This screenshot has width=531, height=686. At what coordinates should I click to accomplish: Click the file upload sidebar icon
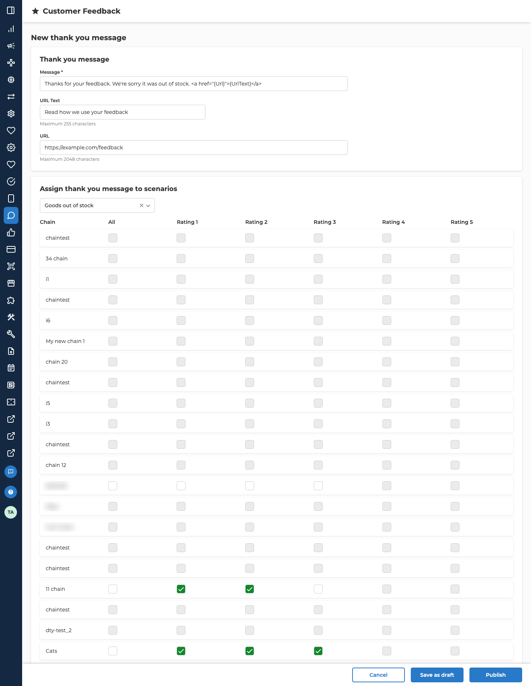click(11, 351)
